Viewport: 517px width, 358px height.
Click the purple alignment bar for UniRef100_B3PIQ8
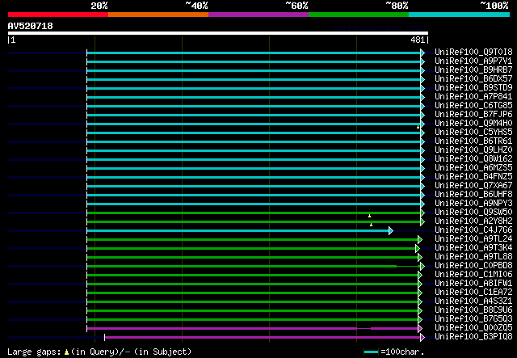263,337
